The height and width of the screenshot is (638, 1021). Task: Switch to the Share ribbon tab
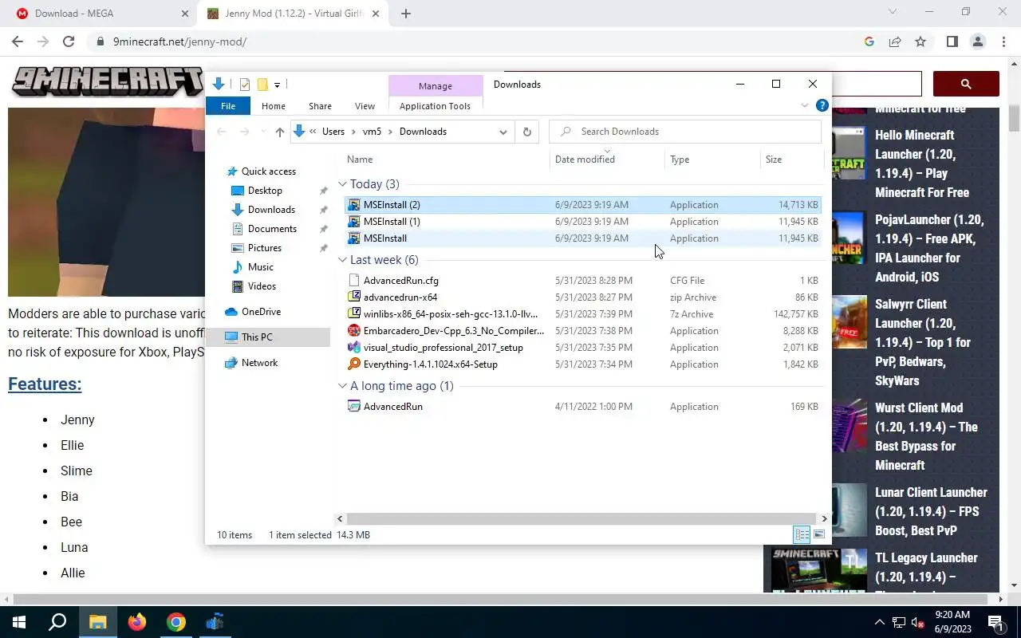coord(320,106)
